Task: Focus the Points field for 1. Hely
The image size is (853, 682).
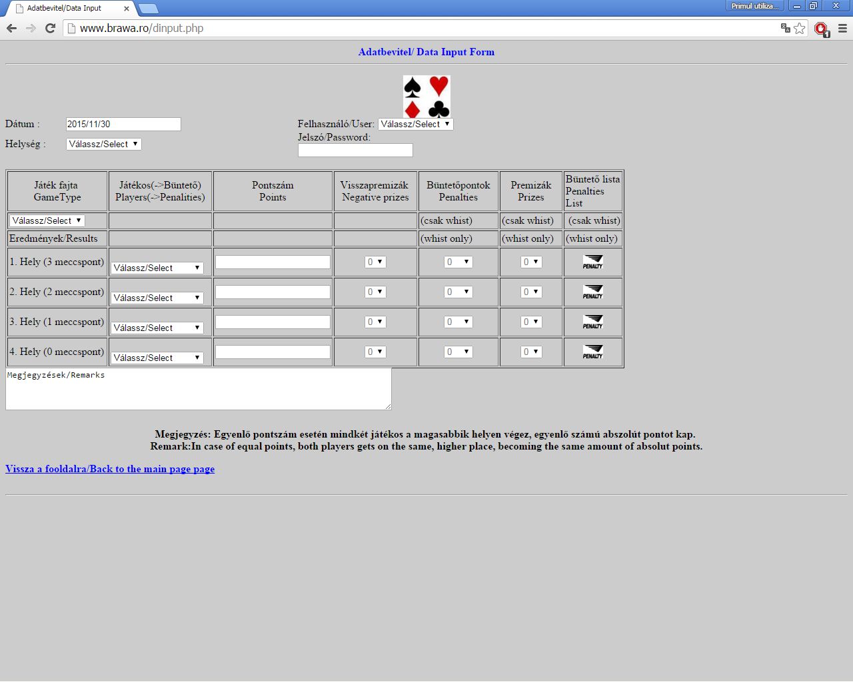Action: click(273, 262)
